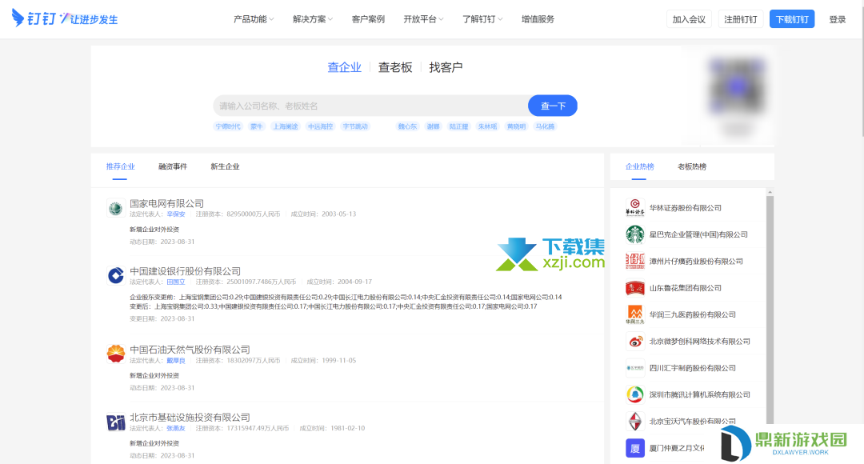Click the 漳州片仔癀药业 logo icon
Screen dimensions: 864x464
[x=634, y=262]
